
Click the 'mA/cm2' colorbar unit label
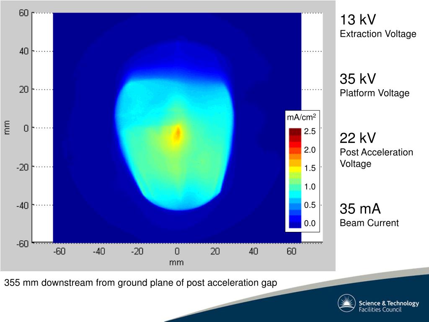click(x=301, y=117)
